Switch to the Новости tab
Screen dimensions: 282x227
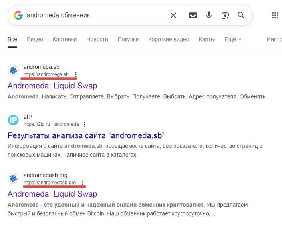coord(97,39)
